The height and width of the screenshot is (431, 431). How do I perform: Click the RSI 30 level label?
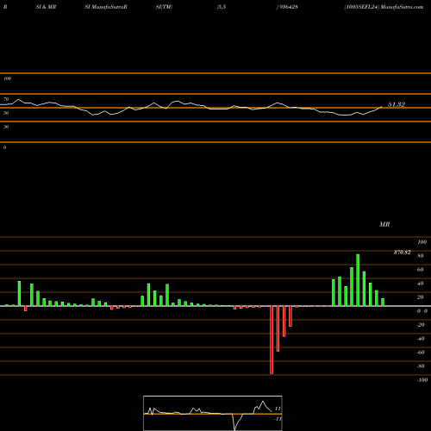(x=6, y=127)
